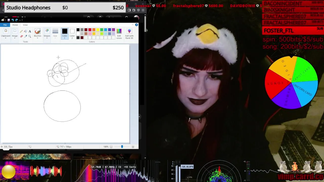Click the zoom out minus button in Paint status bar
Image resolution: width=324 pixels, height=182 pixels.
[111, 147]
